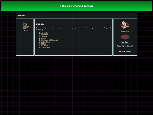The width and height of the screenshot is (153, 115).
Task: Click the red music disc icon
Action: pyautogui.click(x=125, y=37)
